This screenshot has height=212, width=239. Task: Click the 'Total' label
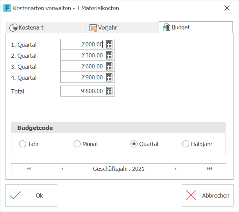pos(18,91)
